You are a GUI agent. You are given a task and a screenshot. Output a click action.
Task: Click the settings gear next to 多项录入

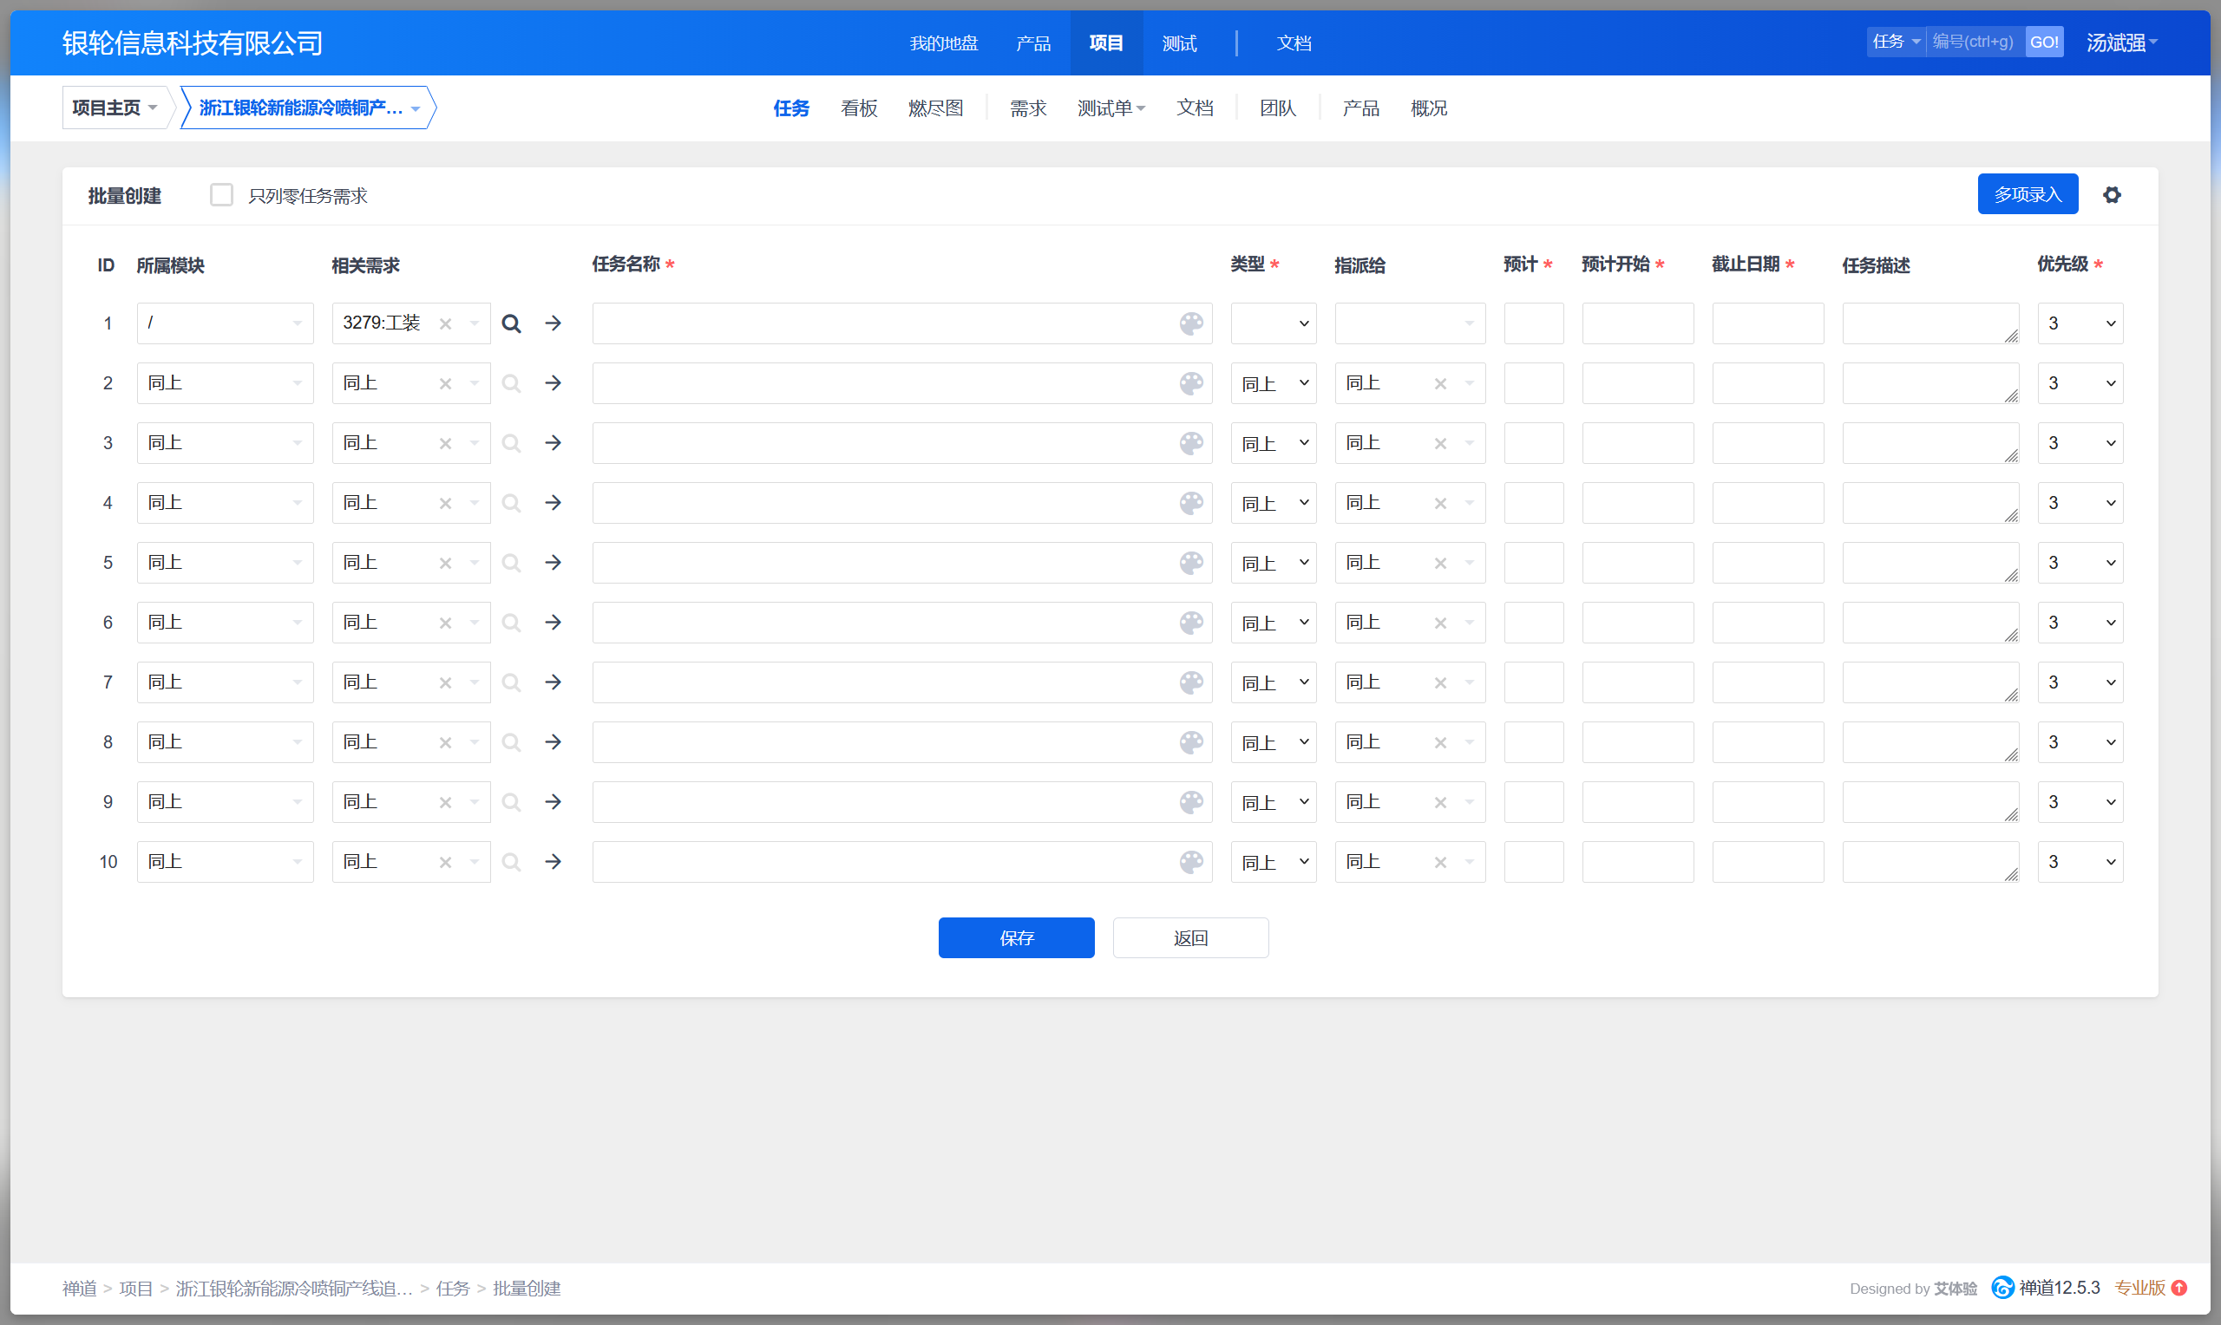(2111, 194)
